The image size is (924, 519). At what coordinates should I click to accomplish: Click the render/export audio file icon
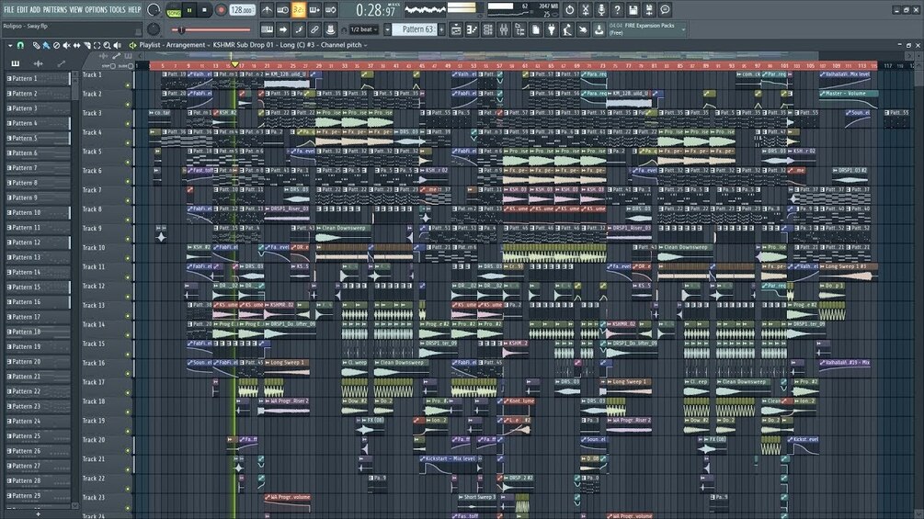click(x=649, y=10)
